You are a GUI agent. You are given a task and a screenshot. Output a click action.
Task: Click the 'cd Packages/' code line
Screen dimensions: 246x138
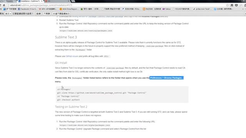pyautogui.click(x=64, y=89)
